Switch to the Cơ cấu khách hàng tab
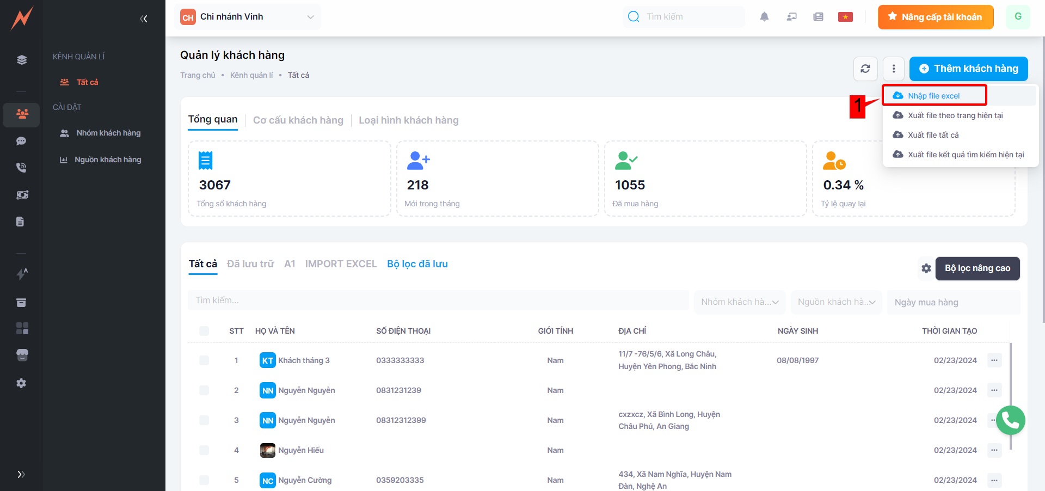Screen dimensions: 1045x491 tap(298, 120)
